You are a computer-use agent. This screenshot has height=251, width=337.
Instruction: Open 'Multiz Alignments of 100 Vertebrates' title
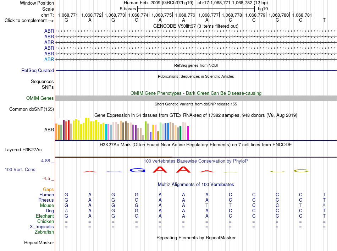(x=196, y=185)
